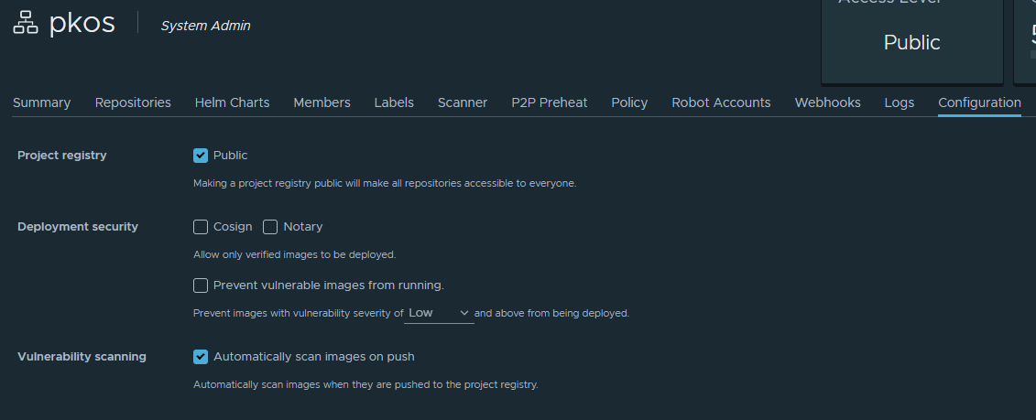Select the Members tab
Viewport: 1036px width, 420px height.
pos(322,102)
